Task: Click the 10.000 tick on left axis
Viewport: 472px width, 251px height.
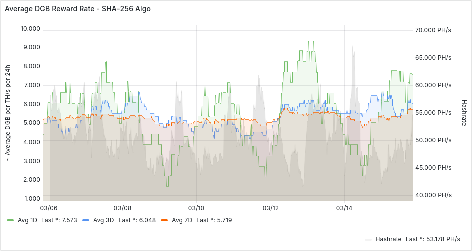Action: pyautogui.click(x=30, y=29)
